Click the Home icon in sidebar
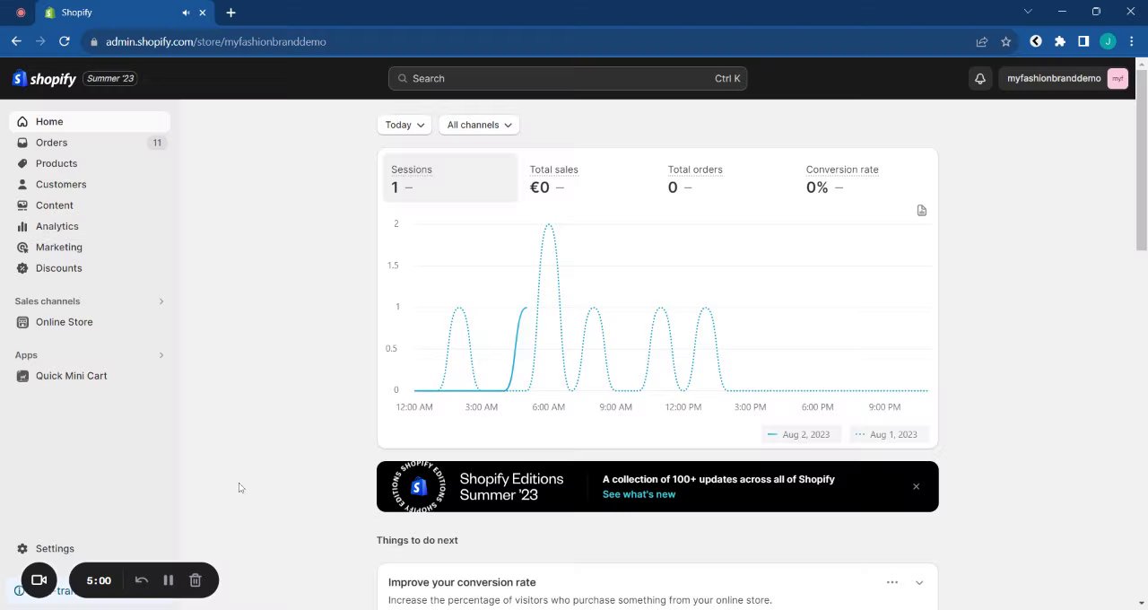The image size is (1148, 610). coord(22,122)
